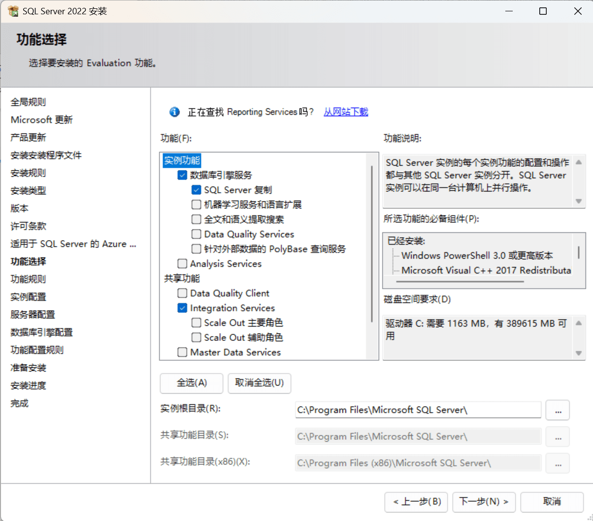Click prerequisites horizontal scrollbar
This screenshot has width=593, height=521.
pyautogui.click(x=460, y=282)
